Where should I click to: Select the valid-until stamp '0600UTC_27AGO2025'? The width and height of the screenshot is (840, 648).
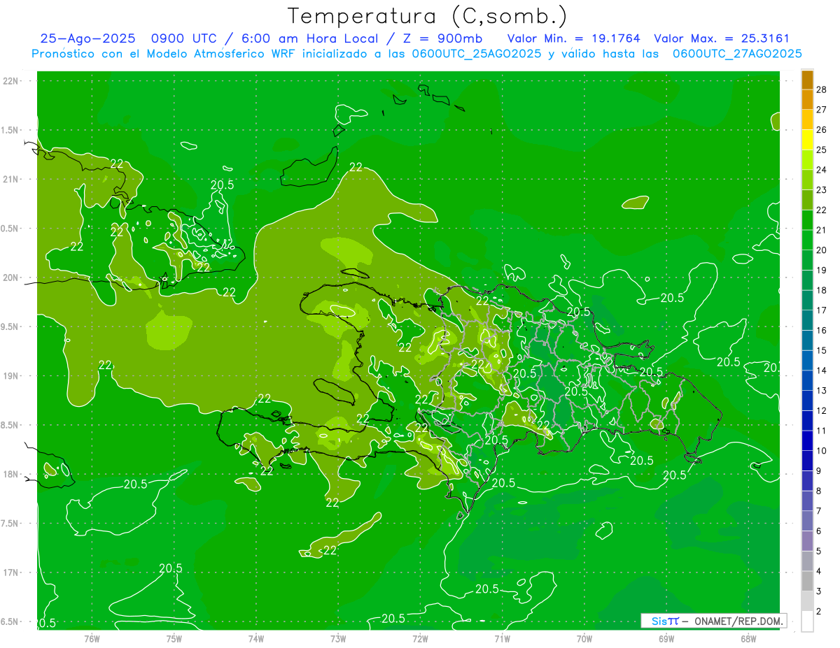737,54
